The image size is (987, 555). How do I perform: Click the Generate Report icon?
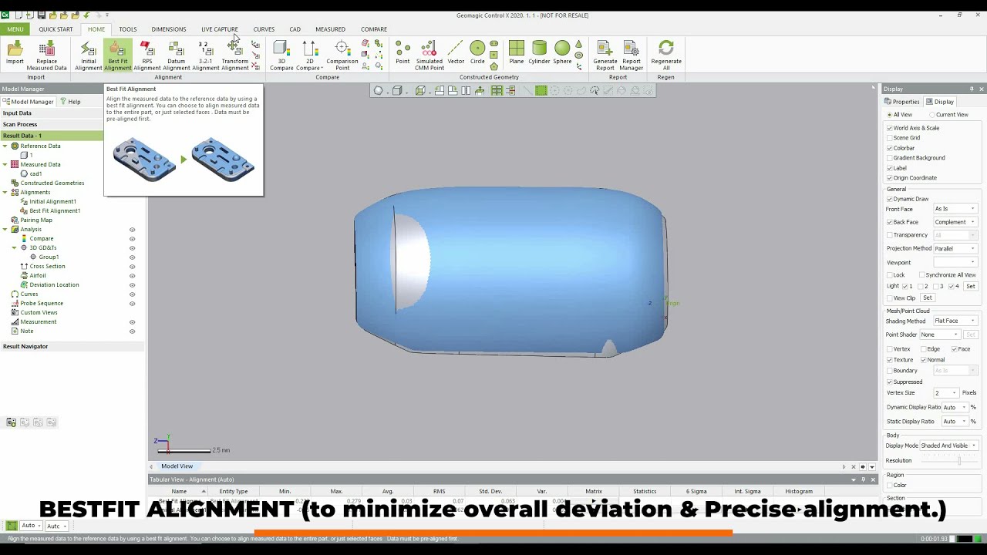pyautogui.click(x=605, y=55)
